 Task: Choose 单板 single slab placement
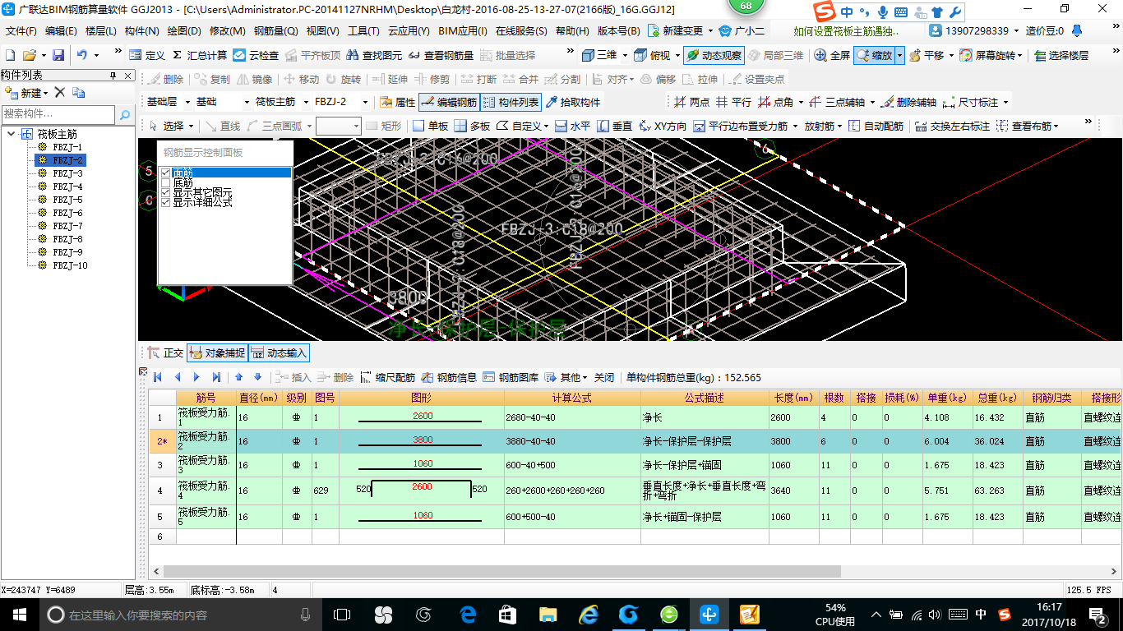coord(430,126)
